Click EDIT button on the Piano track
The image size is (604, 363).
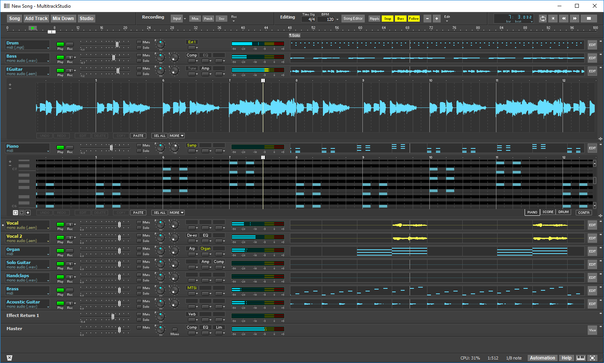[x=592, y=148]
